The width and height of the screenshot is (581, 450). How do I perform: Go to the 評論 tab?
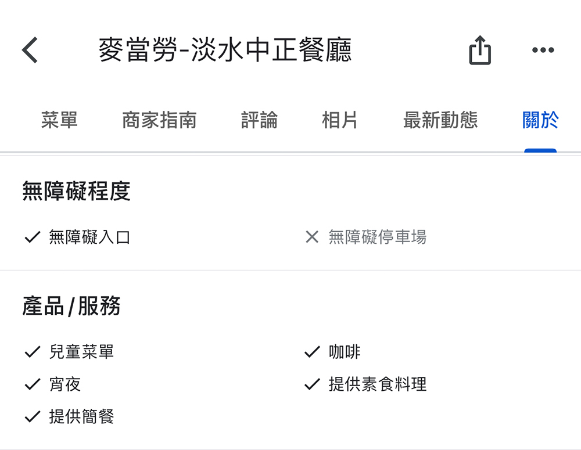pos(259,120)
